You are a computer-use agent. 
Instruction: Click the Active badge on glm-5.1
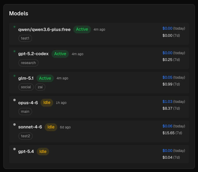(45, 78)
